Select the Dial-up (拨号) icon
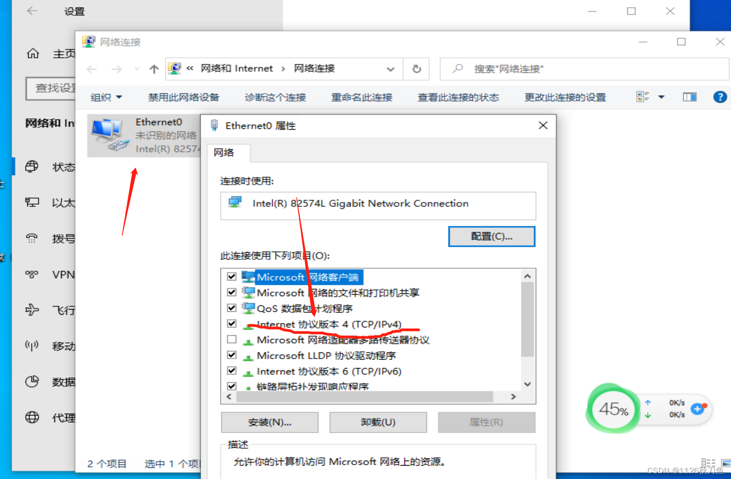731x479 pixels. coord(32,238)
